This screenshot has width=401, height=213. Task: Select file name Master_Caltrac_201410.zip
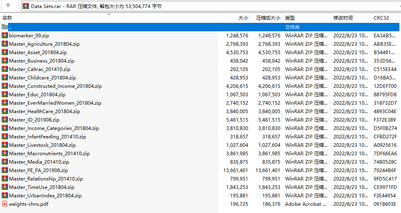[40, 69]
